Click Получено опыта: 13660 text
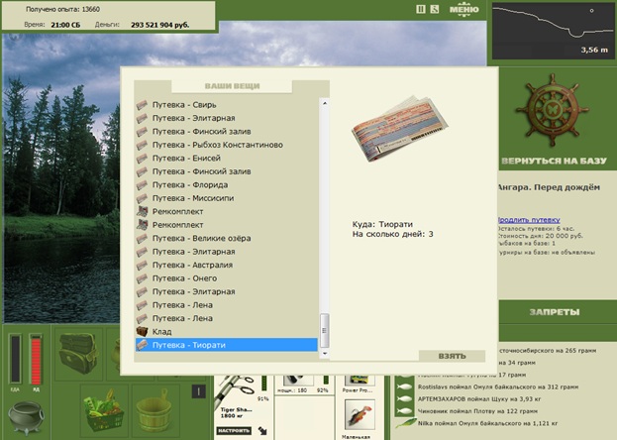 63,9
